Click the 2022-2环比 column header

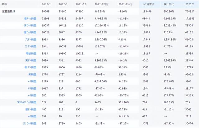click(125, 4)
